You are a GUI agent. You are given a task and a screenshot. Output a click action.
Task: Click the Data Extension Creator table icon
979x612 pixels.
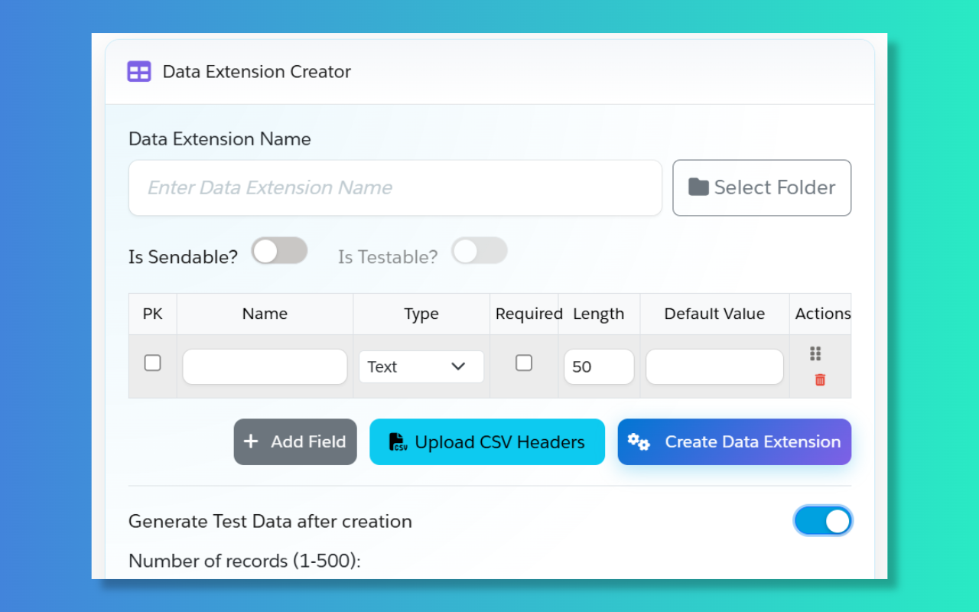139,72
